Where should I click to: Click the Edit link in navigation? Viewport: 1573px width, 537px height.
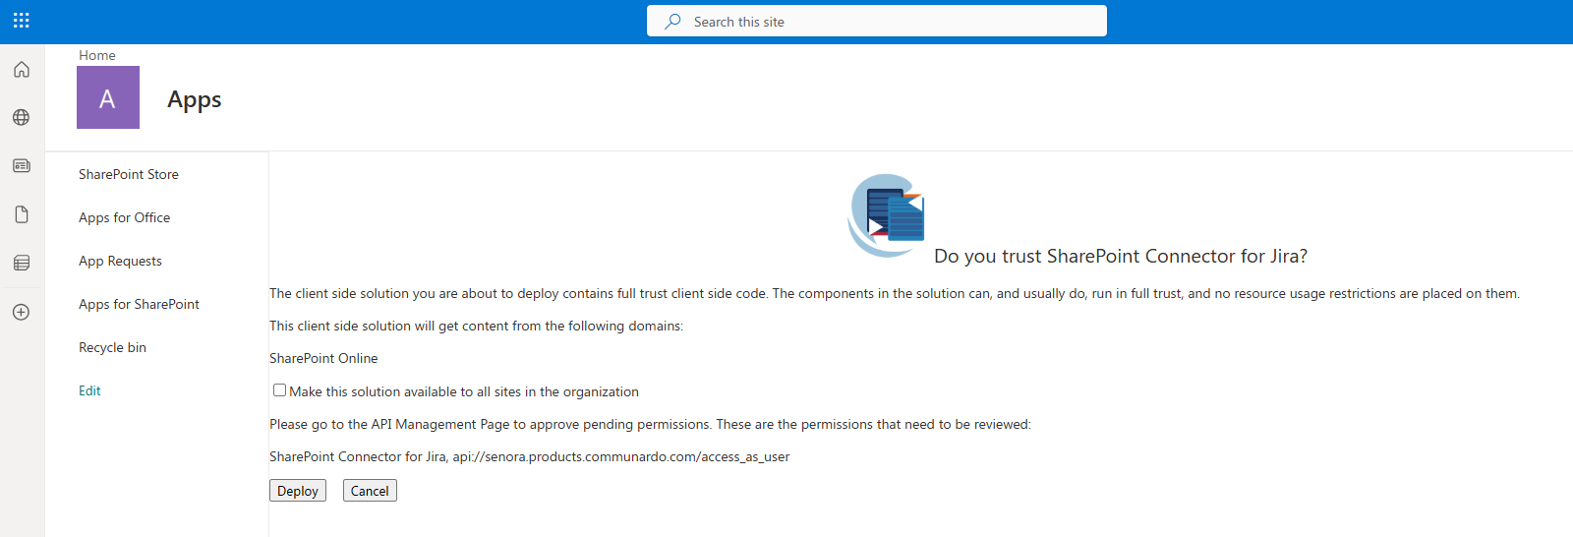(89, 390)
